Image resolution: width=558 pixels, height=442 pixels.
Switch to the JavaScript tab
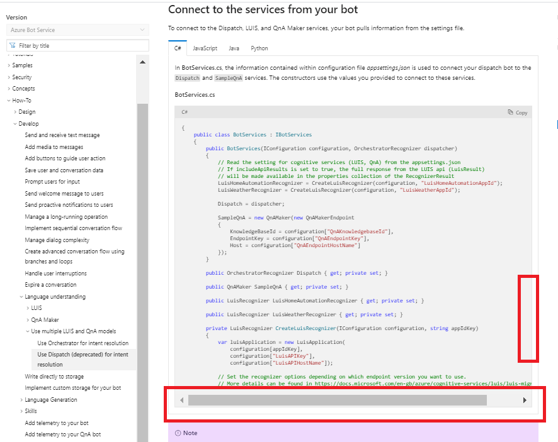click(205, 48)
